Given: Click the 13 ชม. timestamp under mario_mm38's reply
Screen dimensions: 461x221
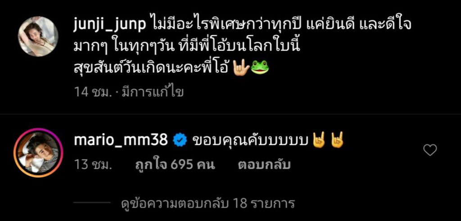Looking at the screenshot, I should pos(93,165).
